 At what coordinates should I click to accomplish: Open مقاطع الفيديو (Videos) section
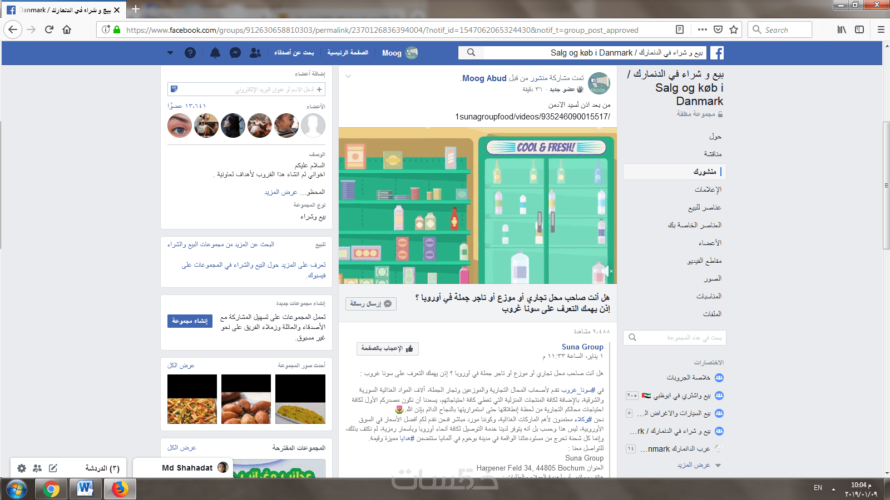point(704,261)
